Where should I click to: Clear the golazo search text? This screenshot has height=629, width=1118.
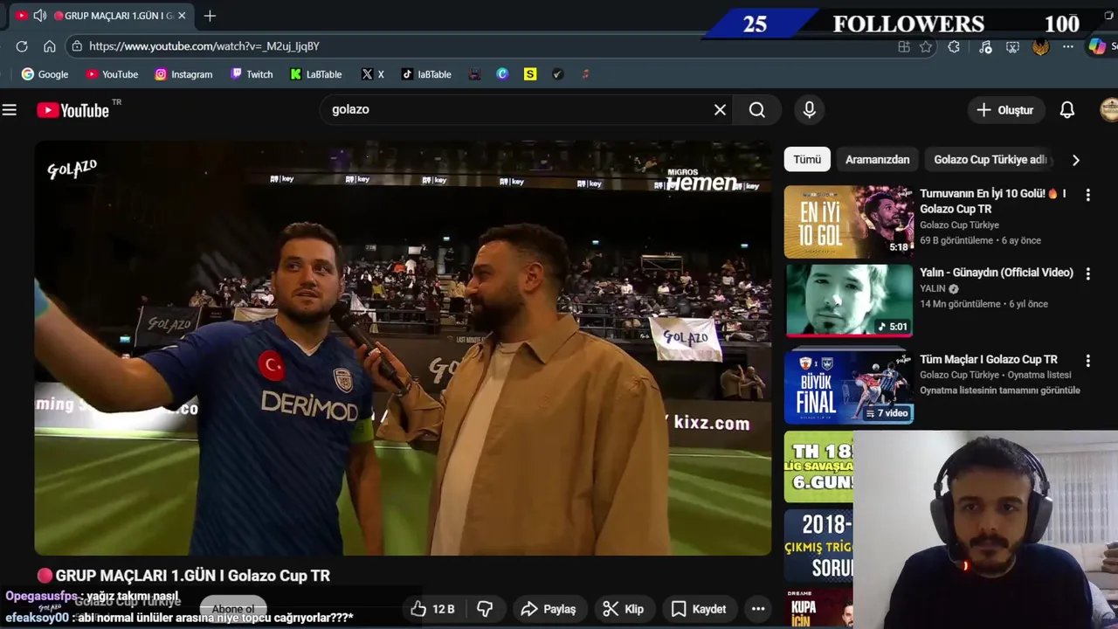720,110
